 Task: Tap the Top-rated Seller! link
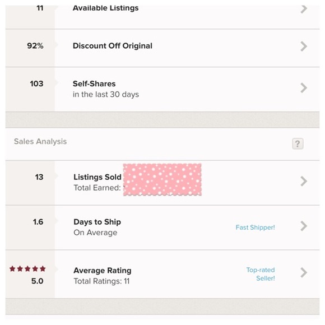point(261,274)
